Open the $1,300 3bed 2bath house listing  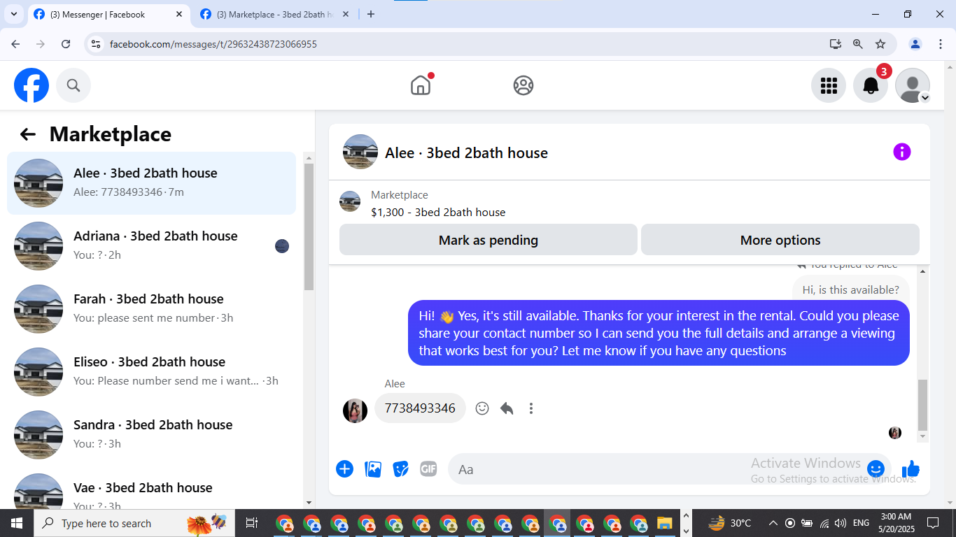(x=437, y=212)
